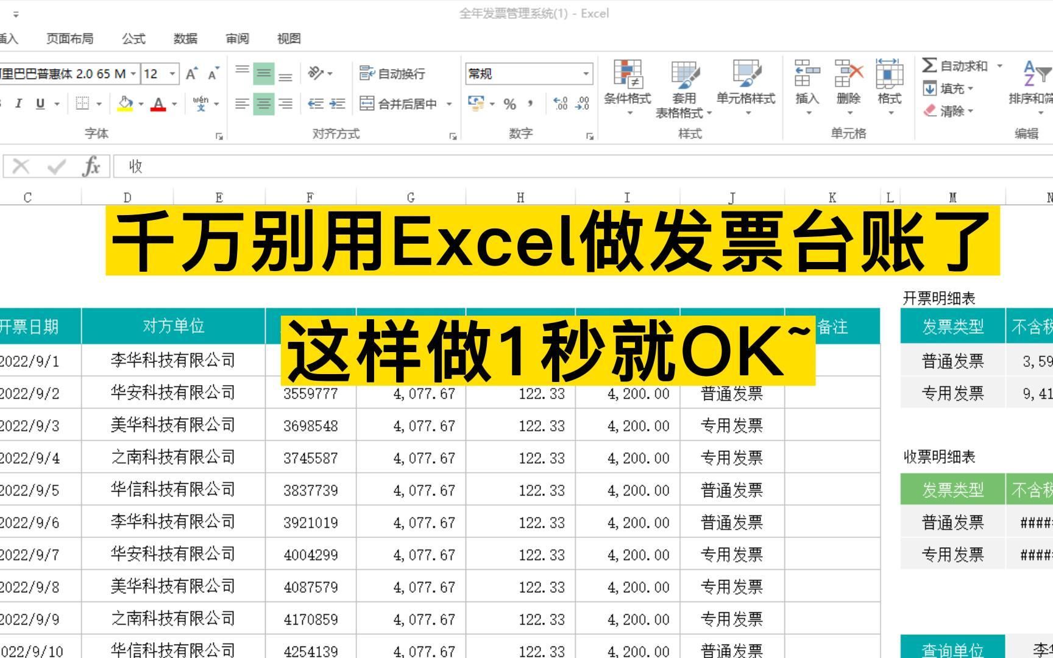
Task: Click 自动求和 AutoSum
Action: coord(955,66)
